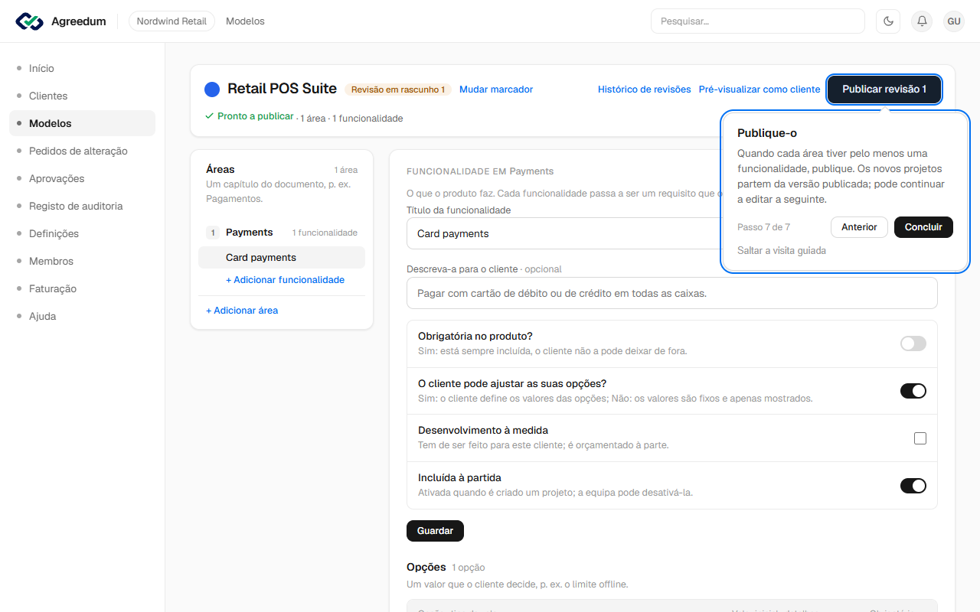Screen dimensions: 980x612
Task: Open notifications bell icon
Action: coord(922,21)
